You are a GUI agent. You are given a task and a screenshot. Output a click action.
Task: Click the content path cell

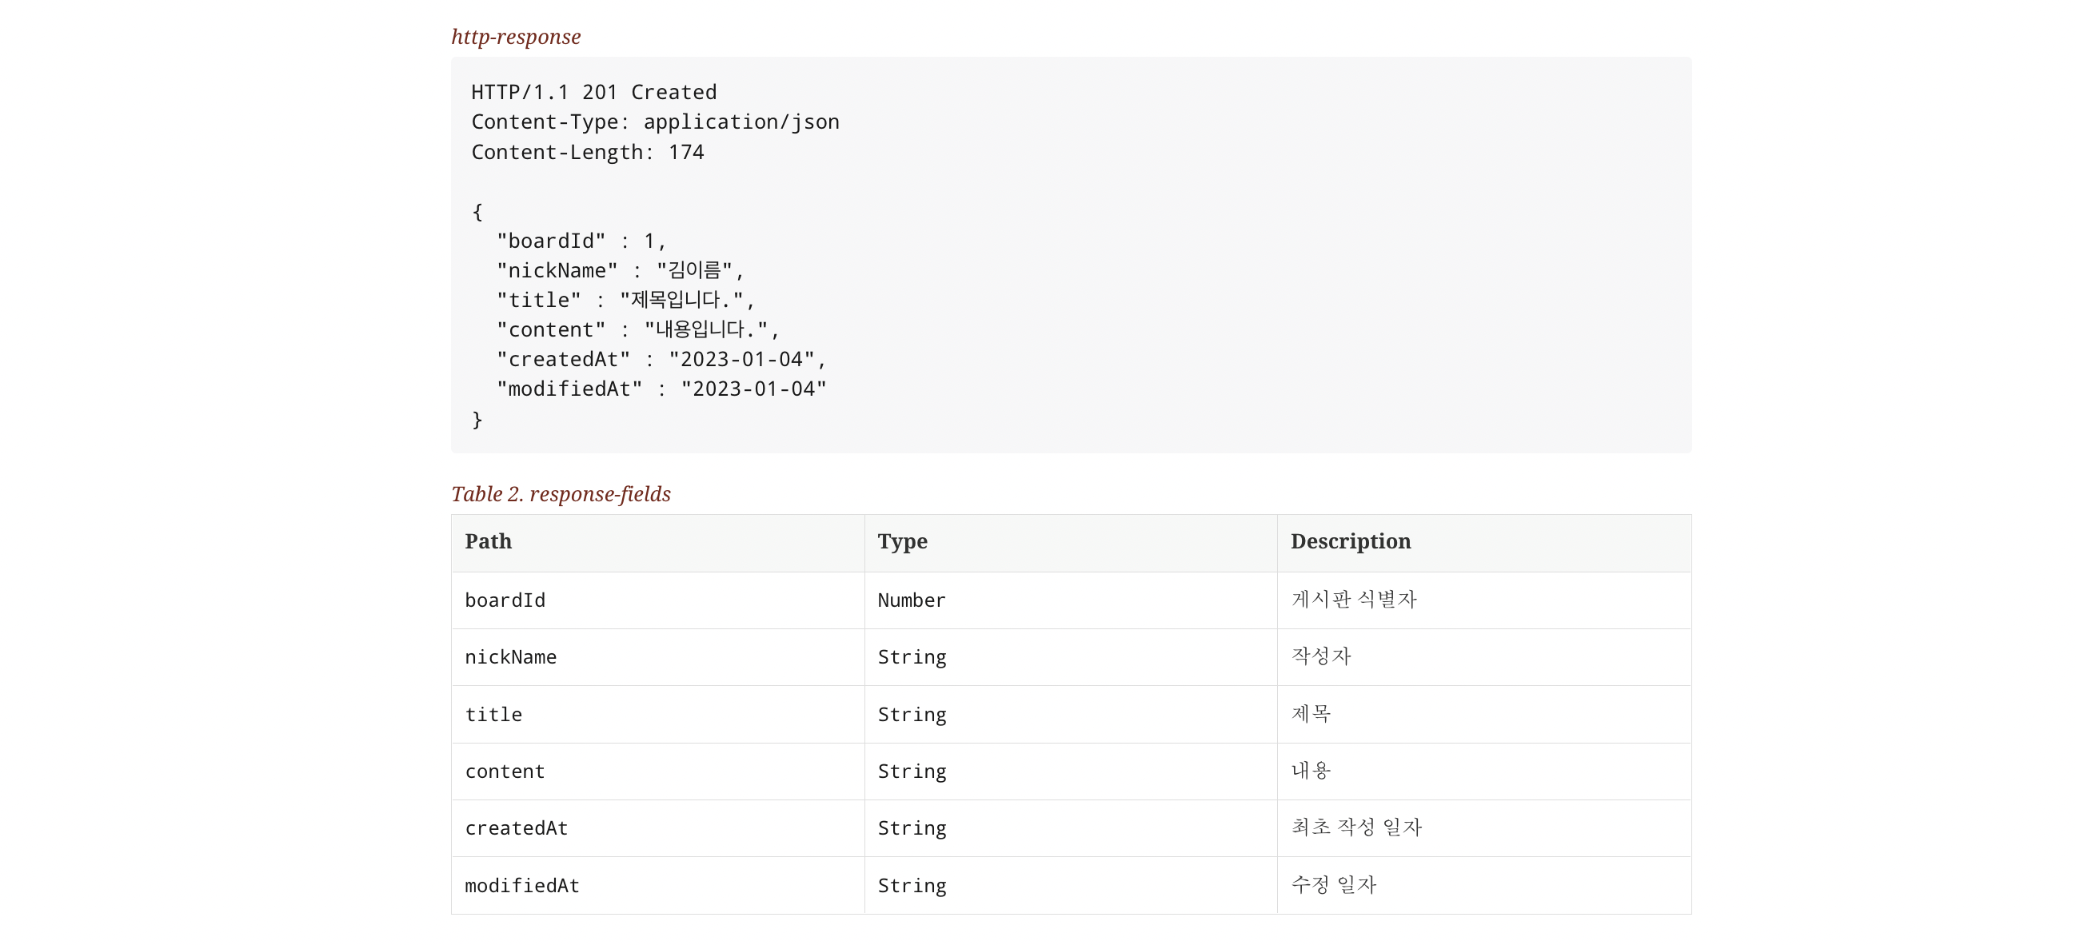[505, 771]
